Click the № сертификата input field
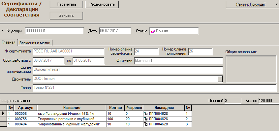 69,51
